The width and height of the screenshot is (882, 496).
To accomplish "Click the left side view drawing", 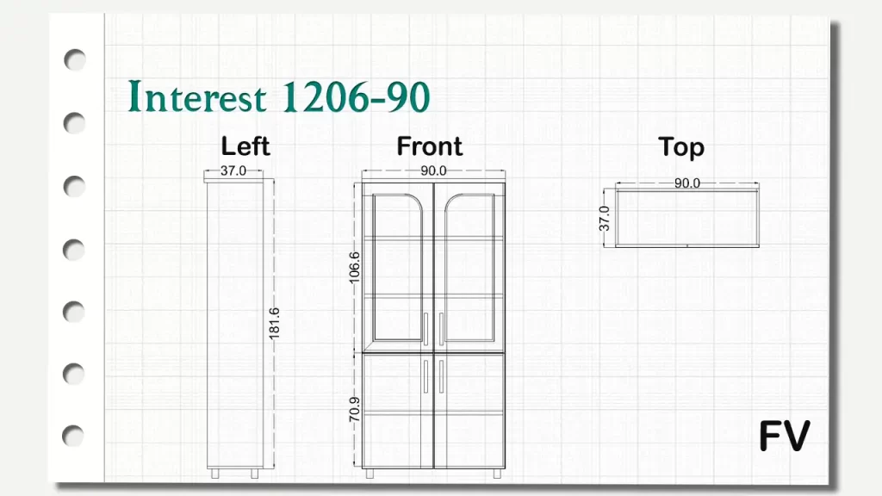I will click(x=234, y=327).
